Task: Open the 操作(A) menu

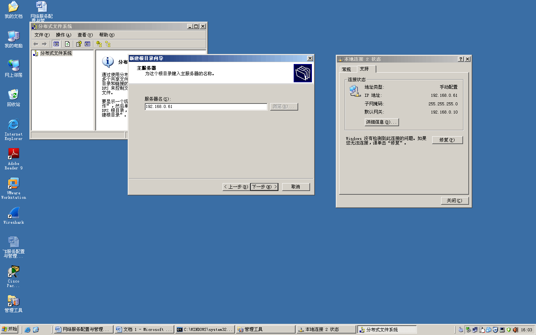Action: tap(63, 35)
